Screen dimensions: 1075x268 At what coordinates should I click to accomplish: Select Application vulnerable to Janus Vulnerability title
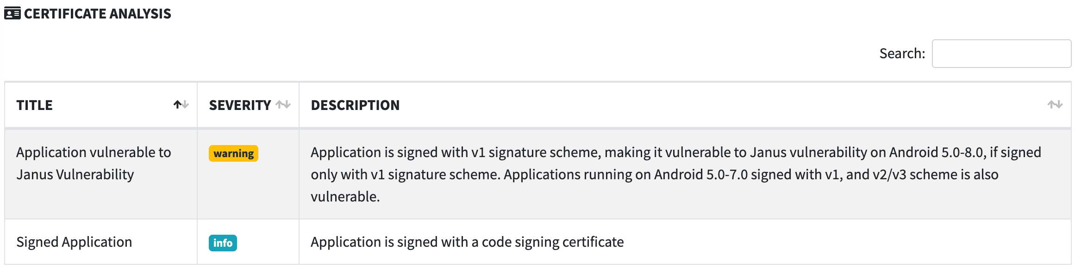94,163
